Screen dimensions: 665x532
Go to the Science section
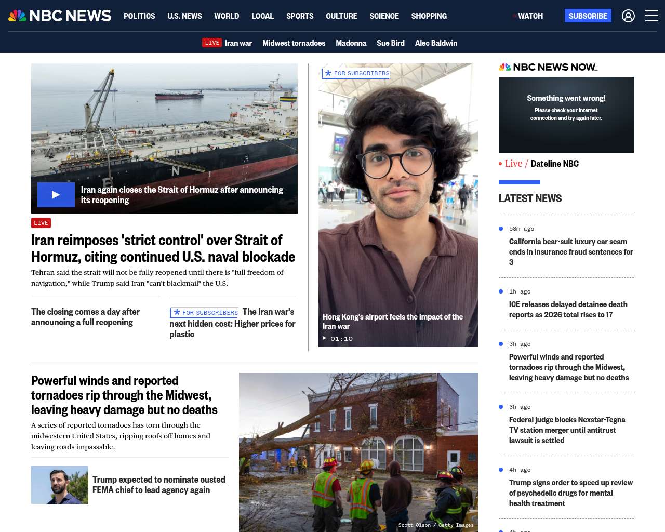(x=384, y=16)
